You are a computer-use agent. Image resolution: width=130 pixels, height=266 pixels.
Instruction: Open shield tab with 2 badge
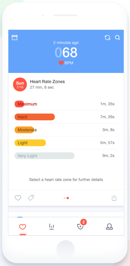(81, 225)
